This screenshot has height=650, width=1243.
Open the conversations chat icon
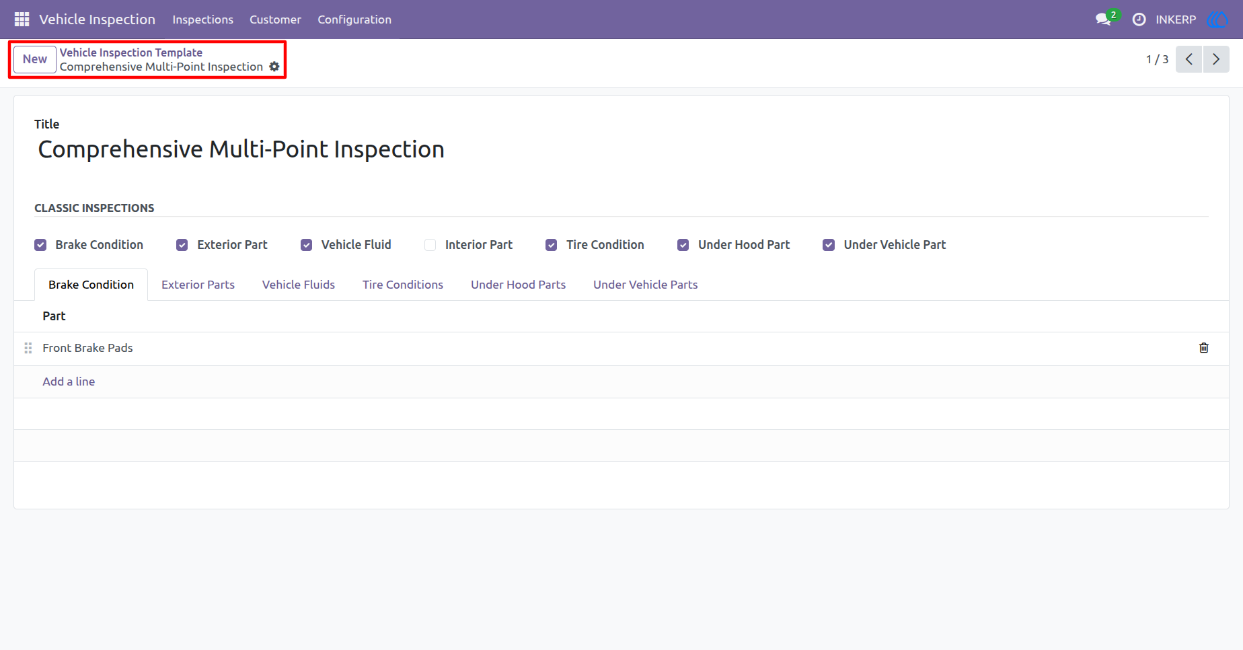click(x=1103, y=20)
